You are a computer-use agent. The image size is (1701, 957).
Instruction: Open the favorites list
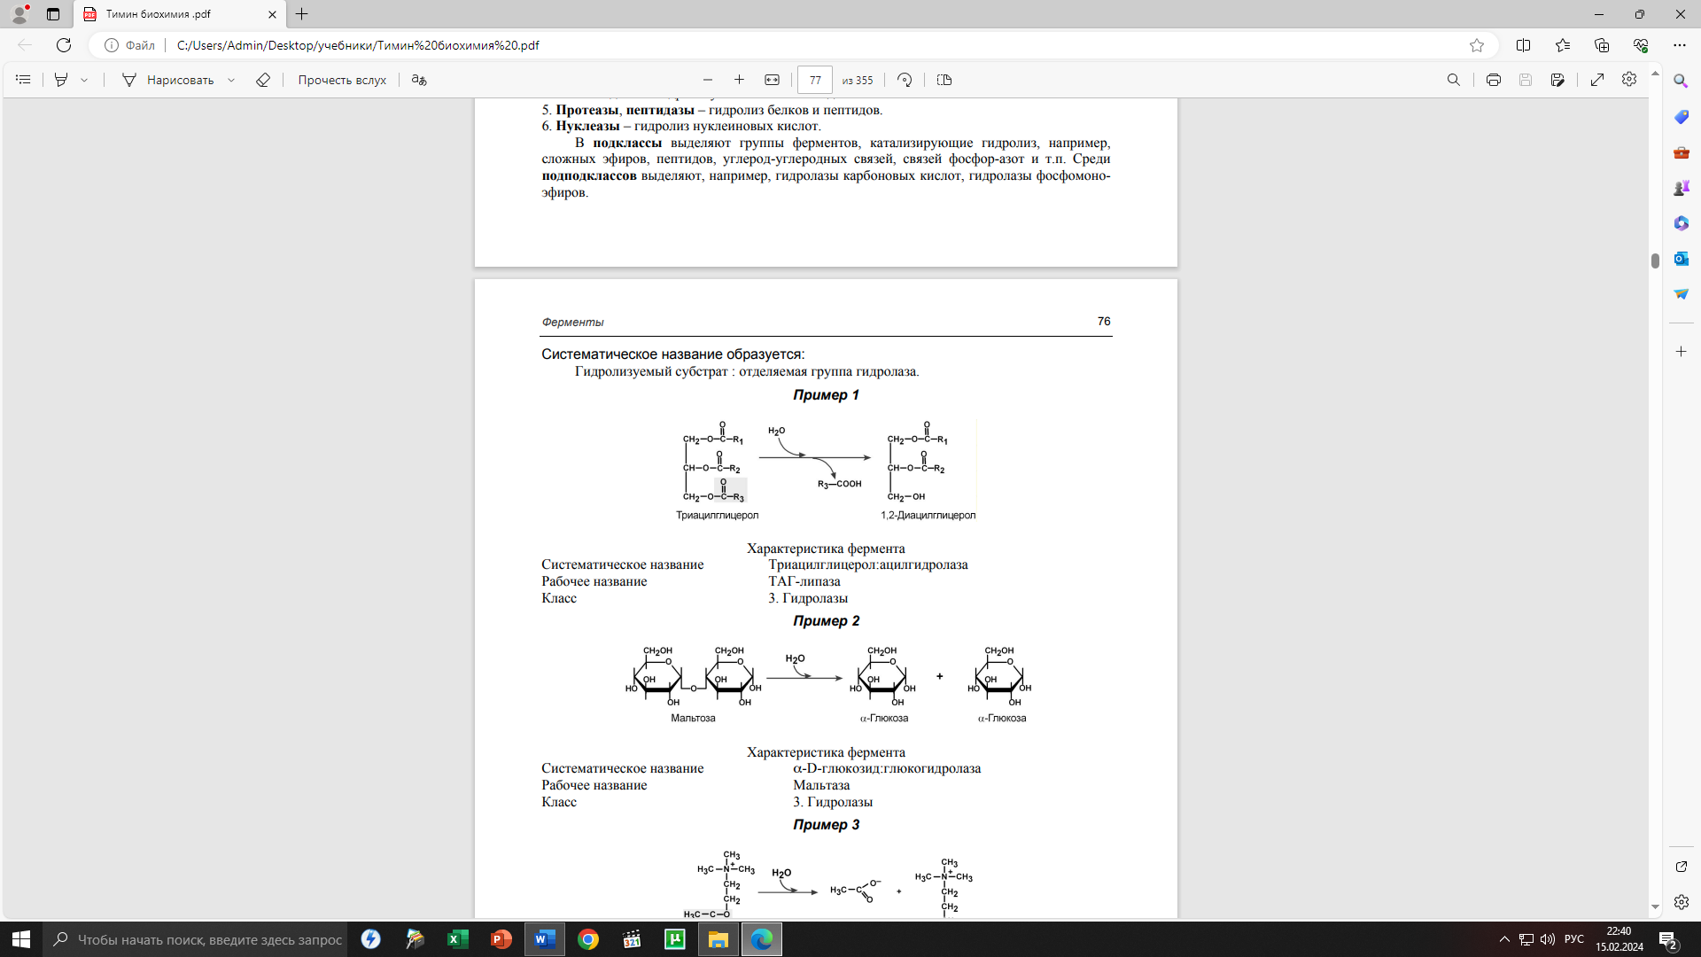click(1563, 45)
